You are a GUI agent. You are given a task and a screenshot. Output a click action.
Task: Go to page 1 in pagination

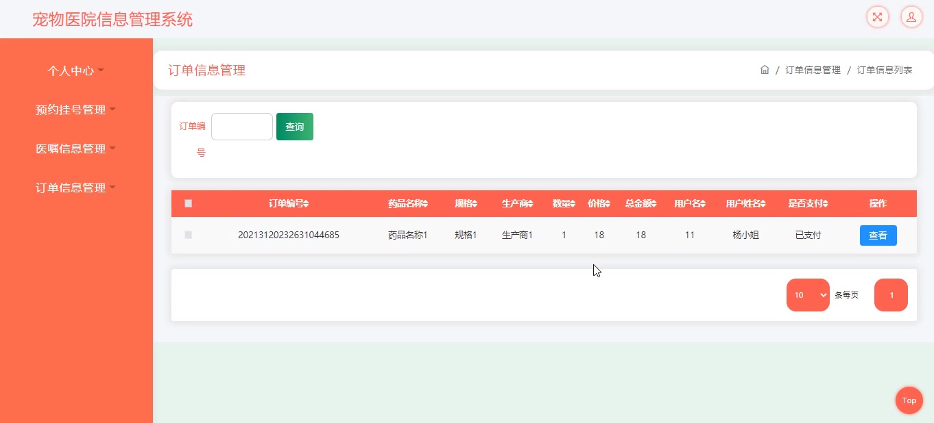pyautogui.click(x=891, y=295)
